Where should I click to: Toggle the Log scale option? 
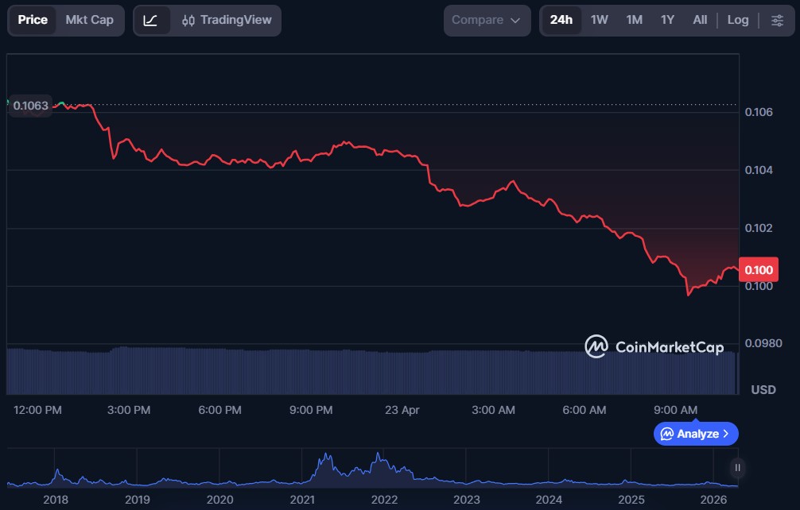tap(737, 20)
